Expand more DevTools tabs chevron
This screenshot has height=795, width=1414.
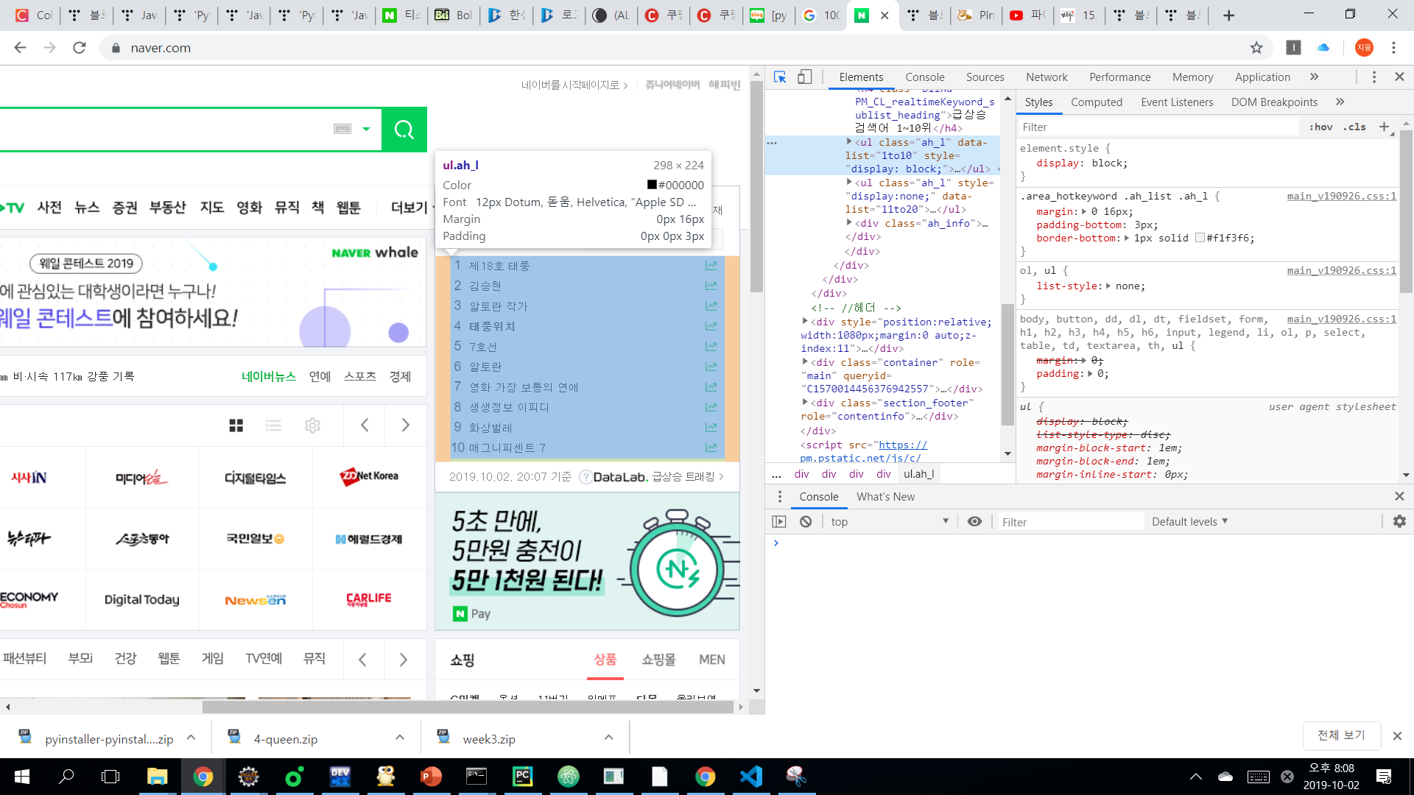[1314, 77]
